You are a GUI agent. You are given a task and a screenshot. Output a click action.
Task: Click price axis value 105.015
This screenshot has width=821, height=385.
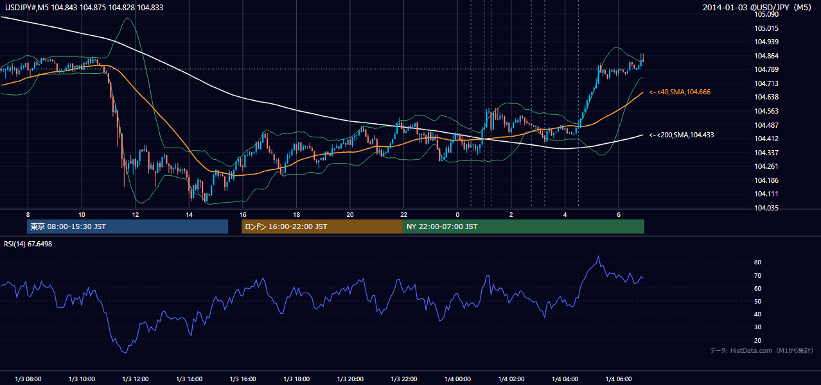(767, 28)
